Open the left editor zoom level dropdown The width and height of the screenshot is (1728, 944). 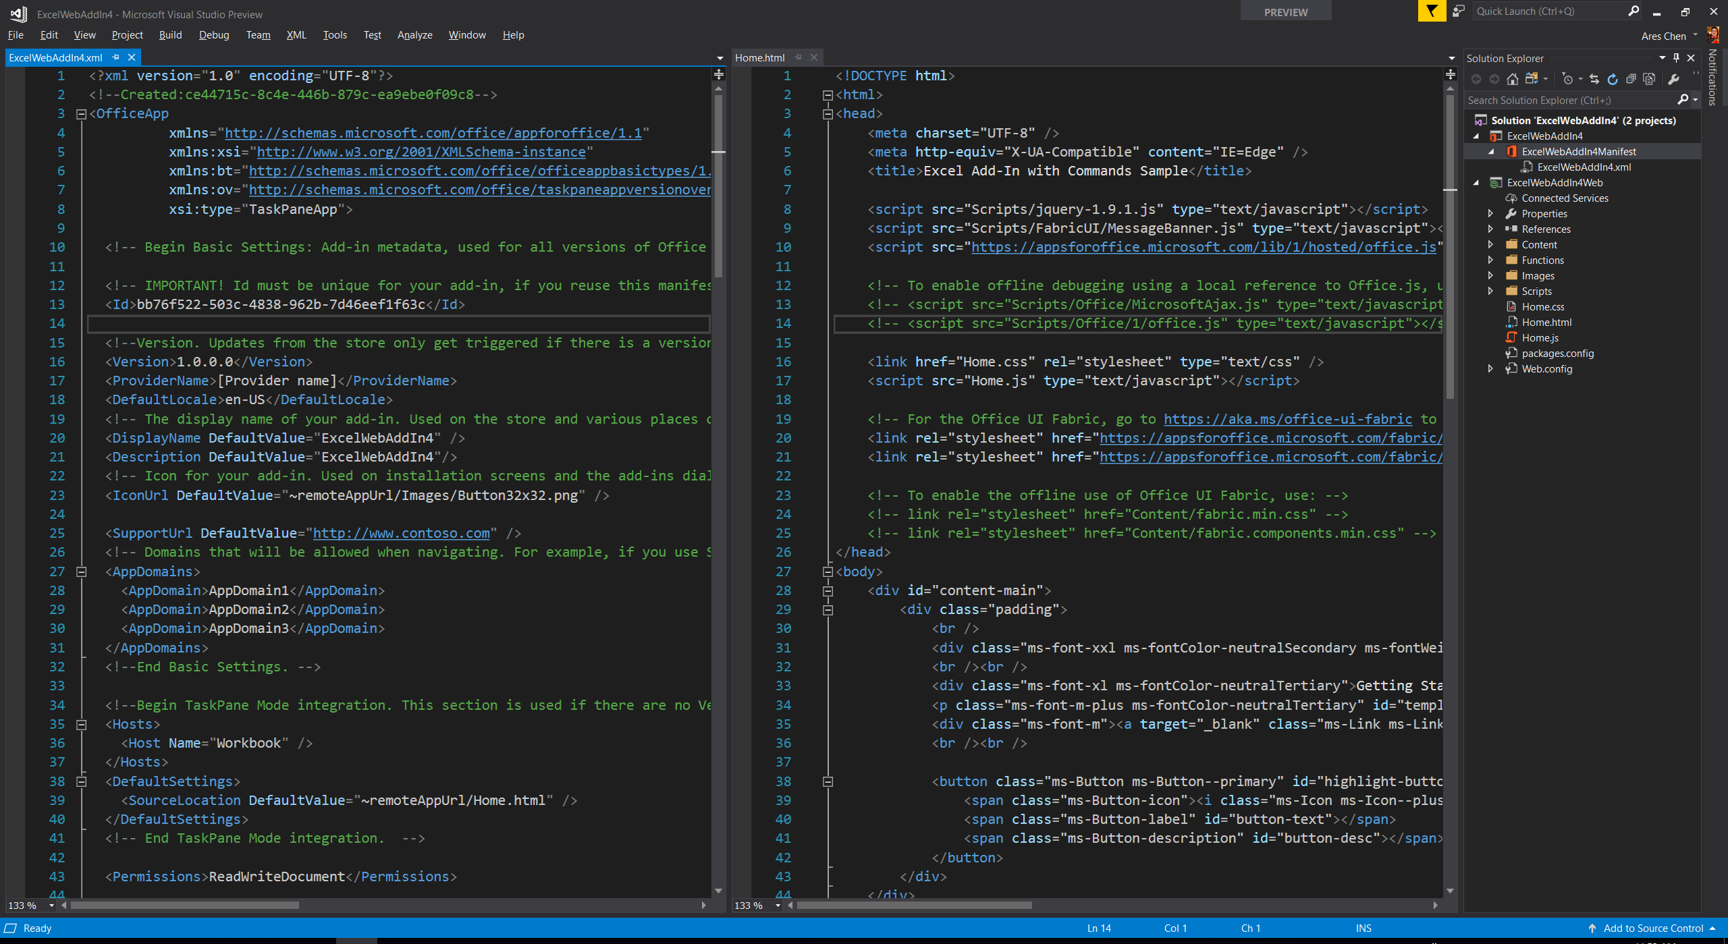(x=51, y=906)
